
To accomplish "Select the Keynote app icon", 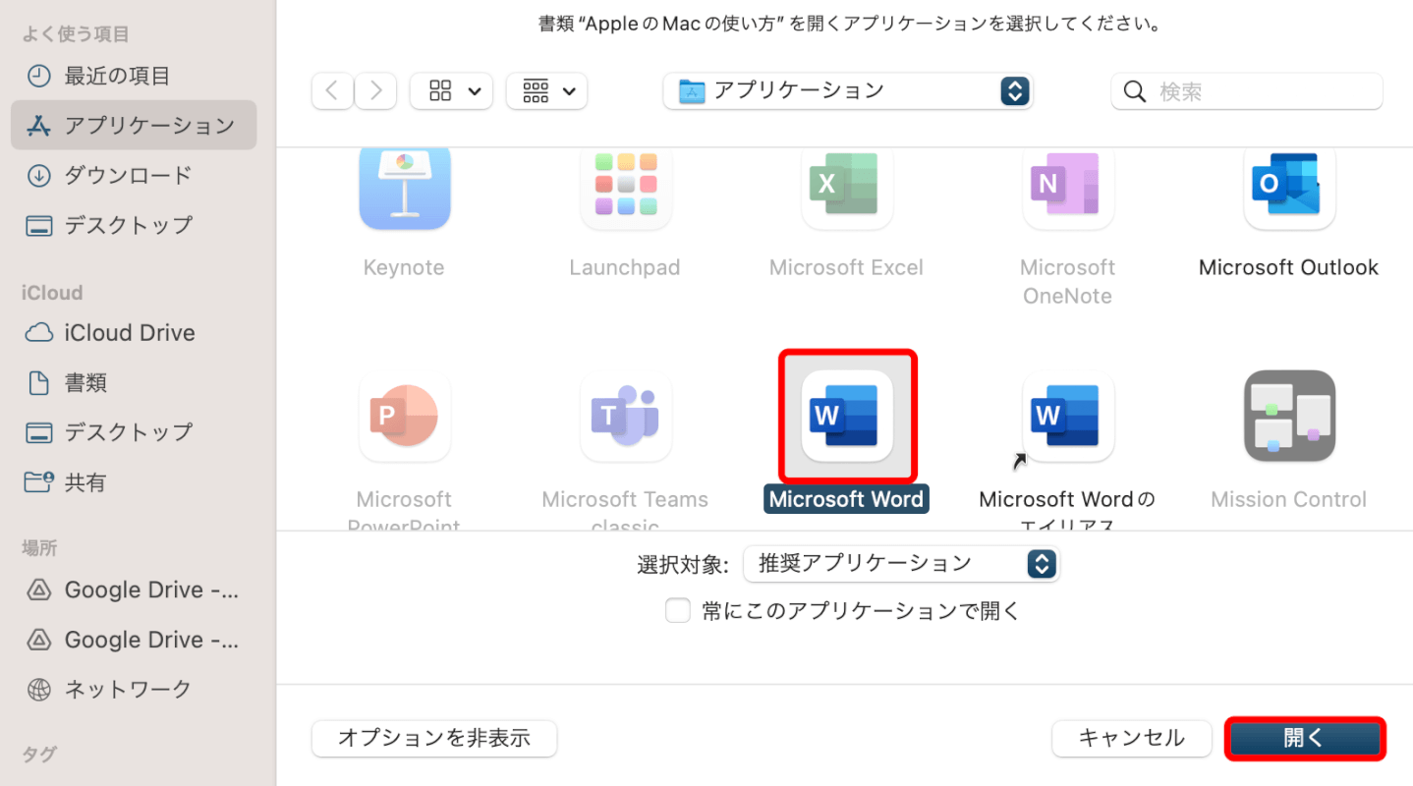I will pos(404,188).
